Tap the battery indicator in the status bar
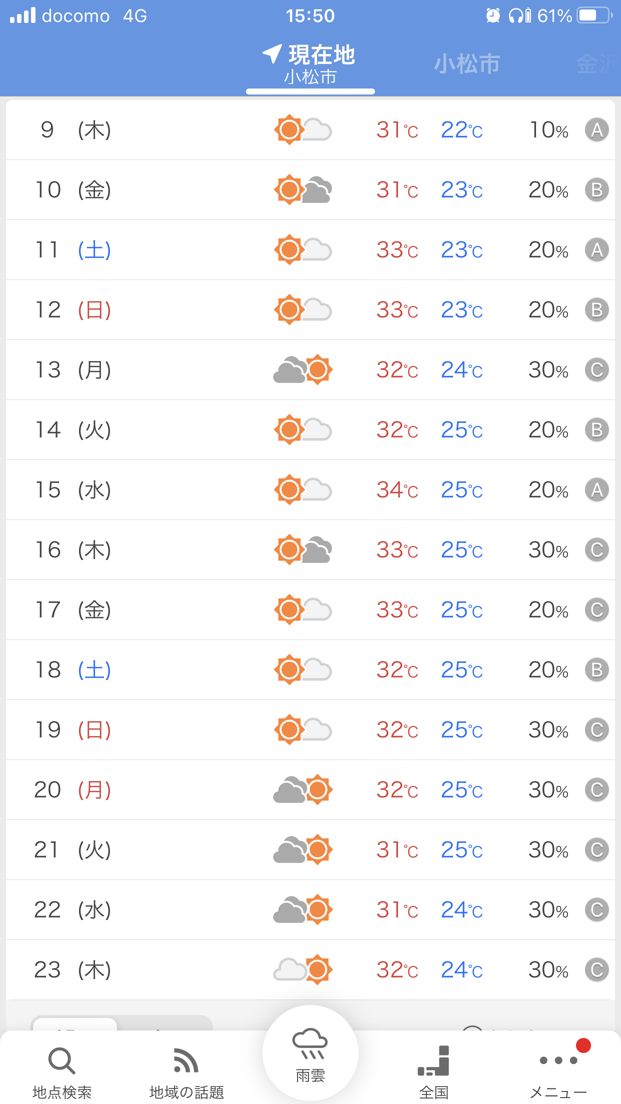Image resolution: width=621 pixels, height=1104 pixels. coord(595,15)
